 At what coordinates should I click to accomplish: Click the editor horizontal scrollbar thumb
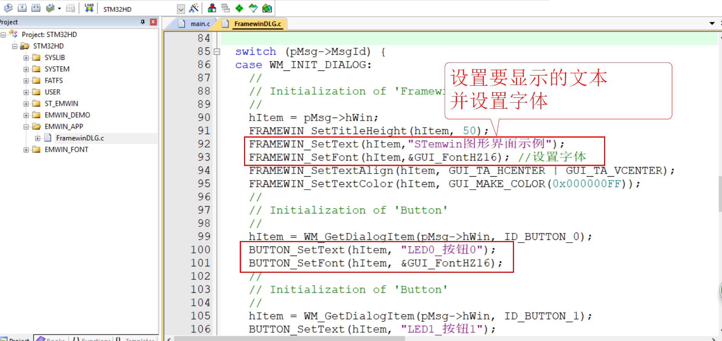pyautogui.click(x=289, y=339)
